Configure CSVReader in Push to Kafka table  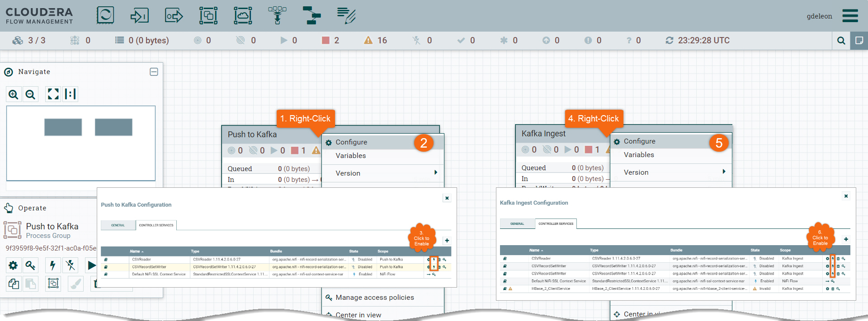coord(429,260)
